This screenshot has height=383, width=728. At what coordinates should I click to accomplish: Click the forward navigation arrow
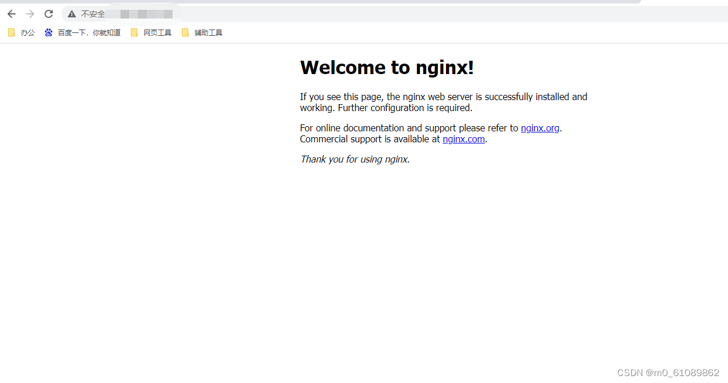click(x=30, y=14)
